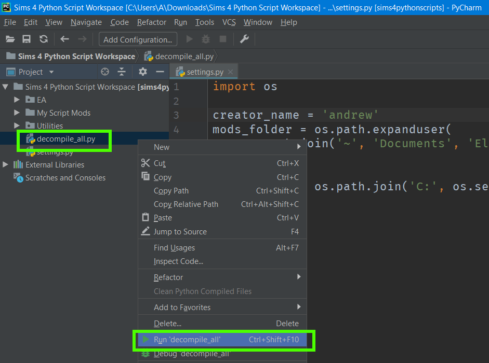
Task: Click the Scratches and Consoles icon
Action: [x=18, y=177]
